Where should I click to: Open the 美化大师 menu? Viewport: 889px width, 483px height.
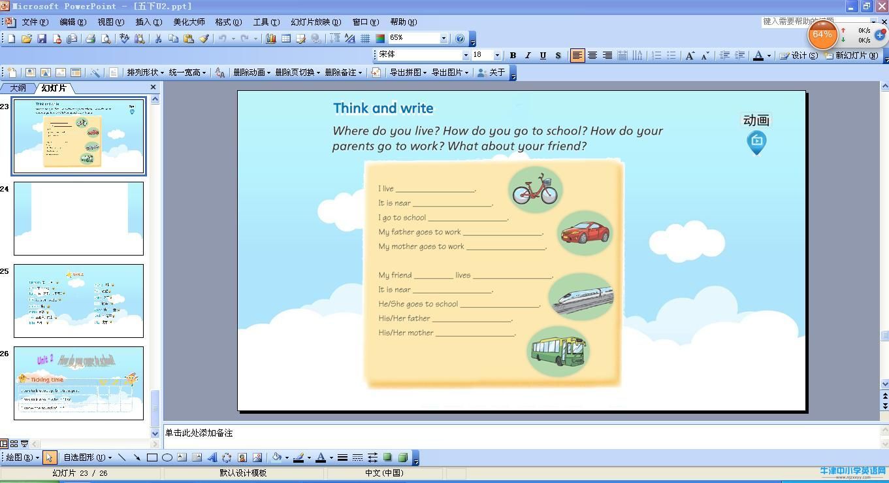(189, 22)
